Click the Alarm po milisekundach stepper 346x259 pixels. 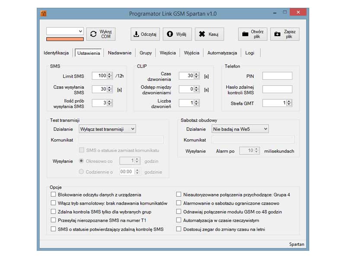(256, 151)
